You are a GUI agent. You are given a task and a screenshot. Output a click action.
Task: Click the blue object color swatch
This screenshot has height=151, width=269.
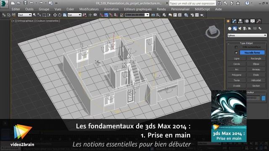click(x=264, y=98)
